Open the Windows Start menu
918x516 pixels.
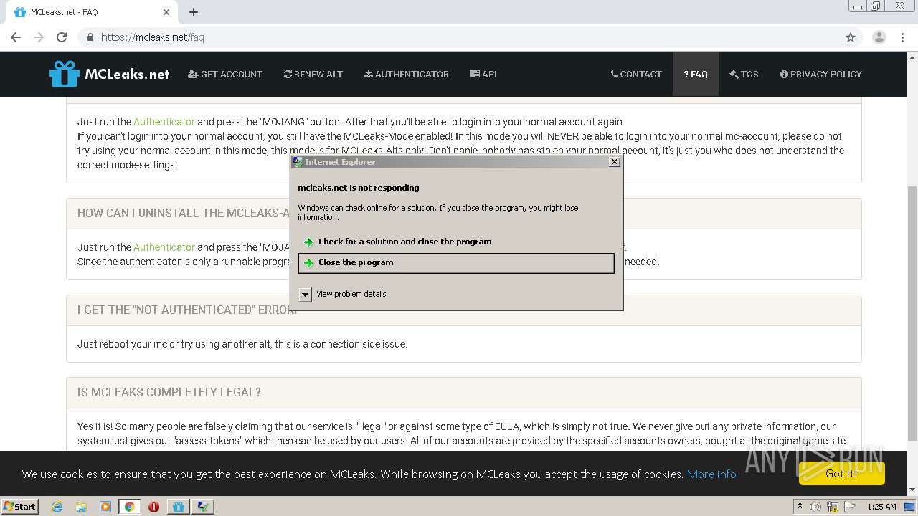point(20,506)
